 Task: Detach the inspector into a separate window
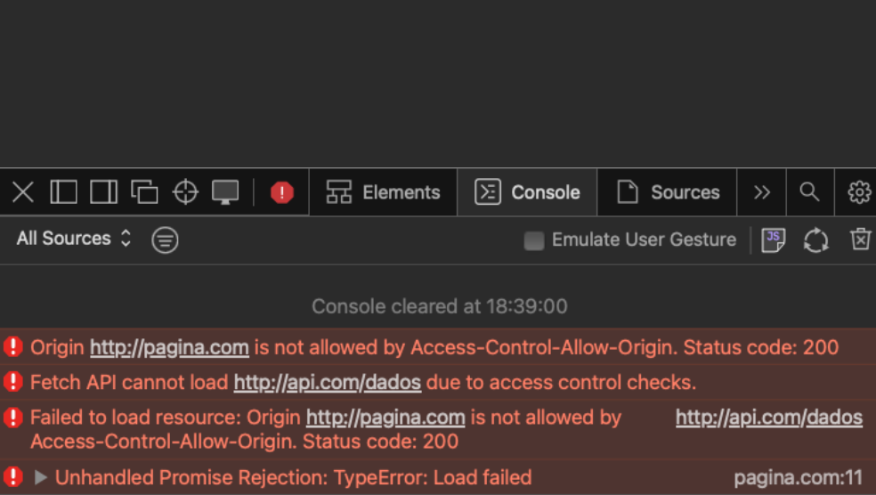click(x=144, y=192)
